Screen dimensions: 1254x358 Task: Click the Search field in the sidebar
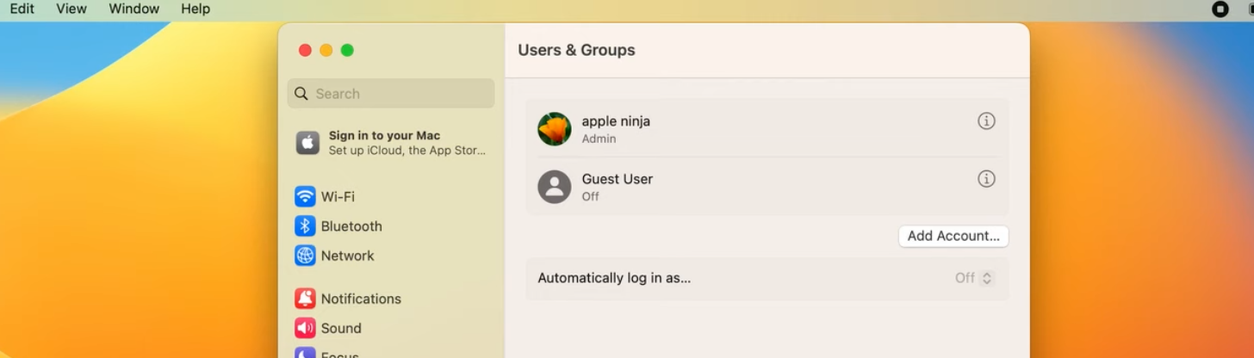(x=391, y=94)
